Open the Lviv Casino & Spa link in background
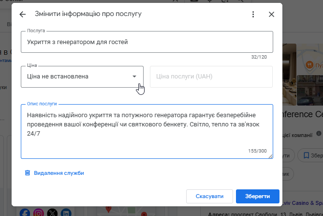 tap(303, 203)
